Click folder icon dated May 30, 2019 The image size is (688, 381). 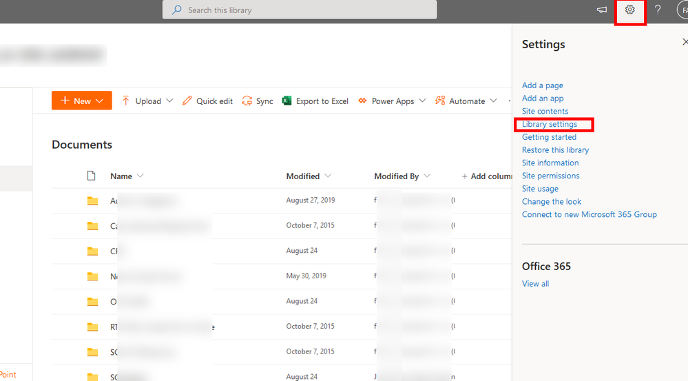pyautogui.click(x=92, y=276)
